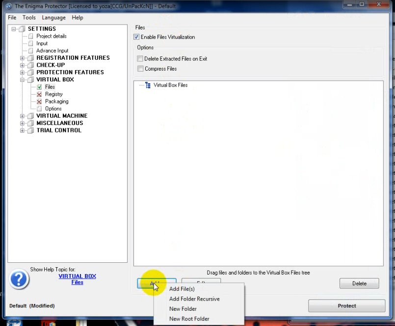Expand the CHECK-UP node

pos(22,66)
